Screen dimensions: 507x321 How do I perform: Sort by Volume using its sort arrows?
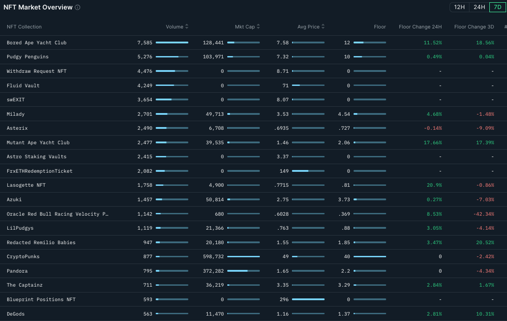tap(187, 27)
